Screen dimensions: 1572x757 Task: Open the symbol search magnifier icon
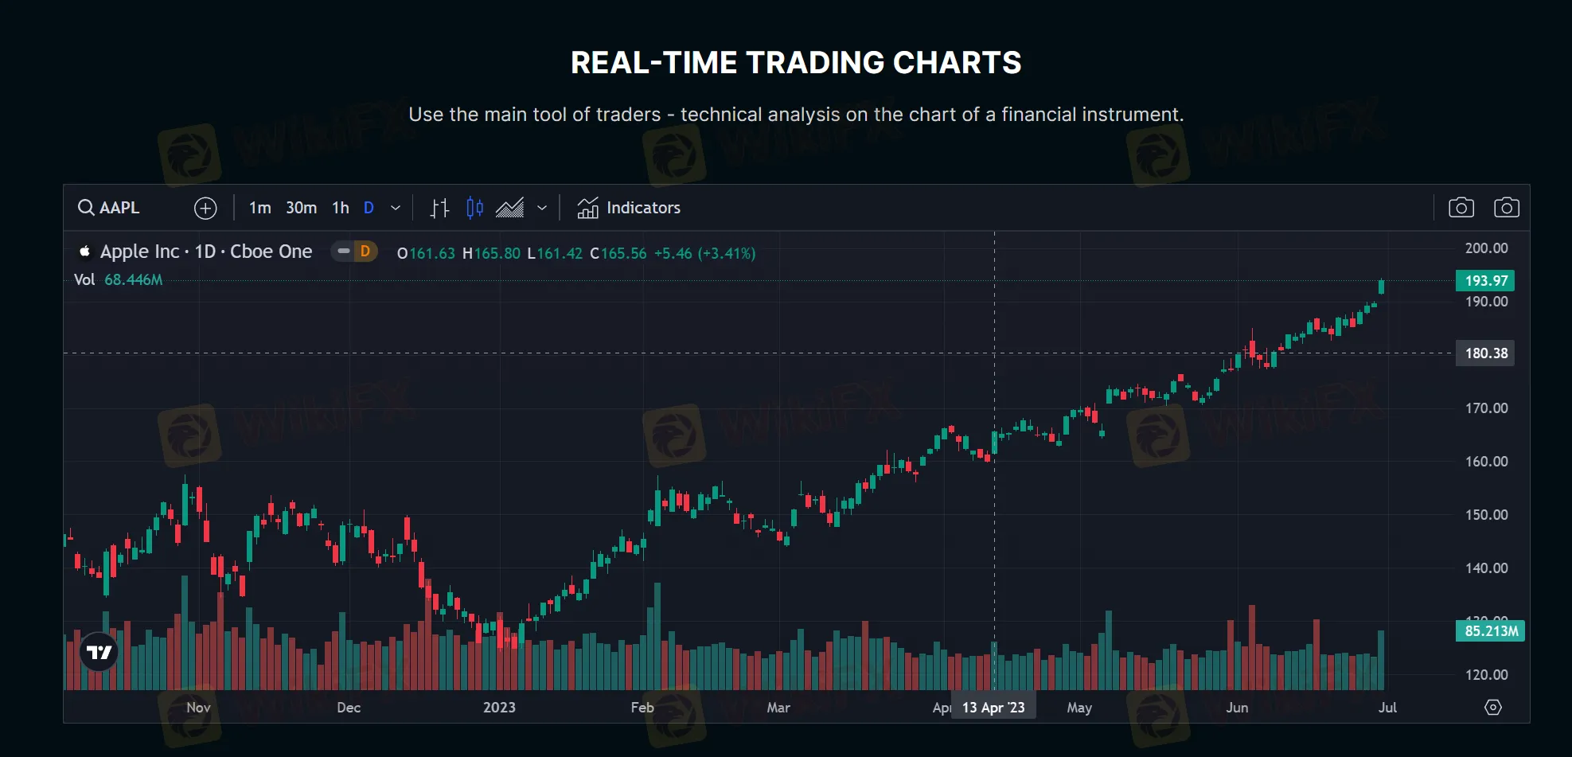86,208
